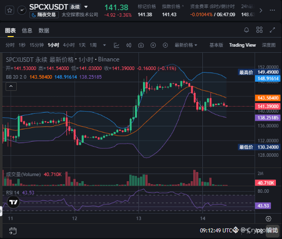The image size is (282, 239).
Task: Click the circled dot target icon
Action: click(165, 45)
